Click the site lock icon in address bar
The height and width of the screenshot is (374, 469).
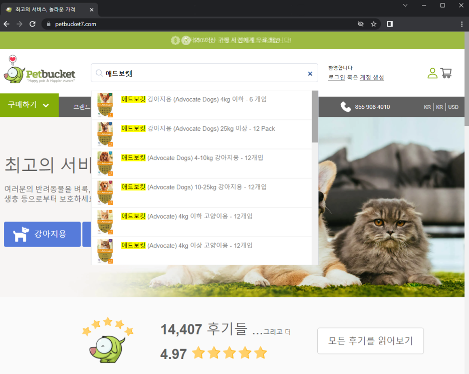[x=49, y=24]
